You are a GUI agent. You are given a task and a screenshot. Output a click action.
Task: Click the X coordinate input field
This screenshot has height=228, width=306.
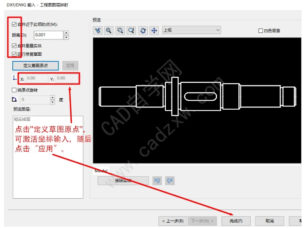tap(36, 78)
